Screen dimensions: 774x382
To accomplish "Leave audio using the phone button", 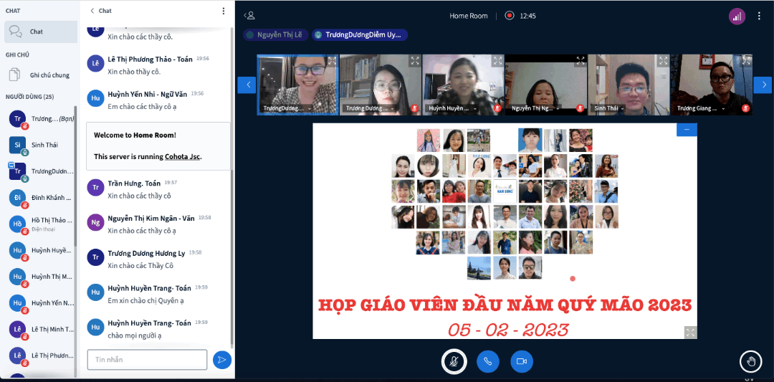I will (x=487, y=361).
